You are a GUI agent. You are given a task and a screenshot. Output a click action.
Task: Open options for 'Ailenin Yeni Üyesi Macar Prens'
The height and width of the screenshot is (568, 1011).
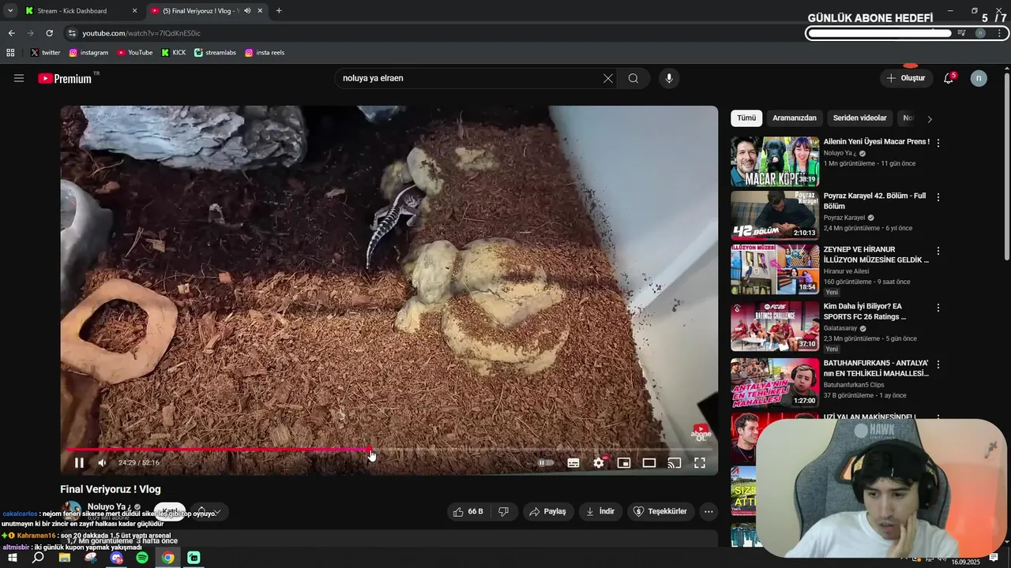[x=938, y=143]
